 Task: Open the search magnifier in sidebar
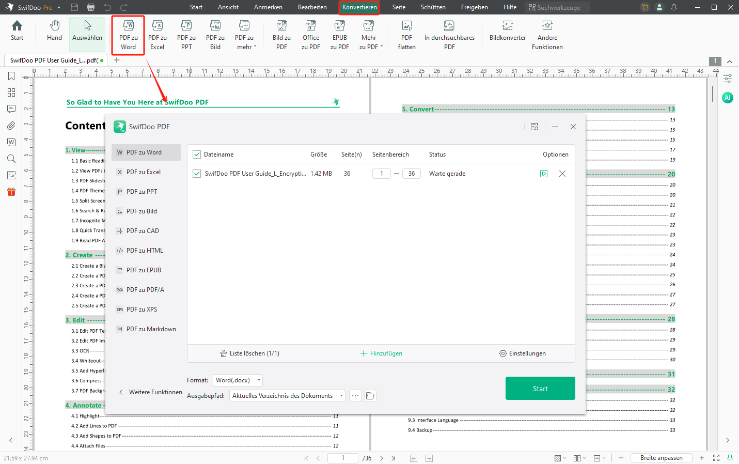click(11, 159)
